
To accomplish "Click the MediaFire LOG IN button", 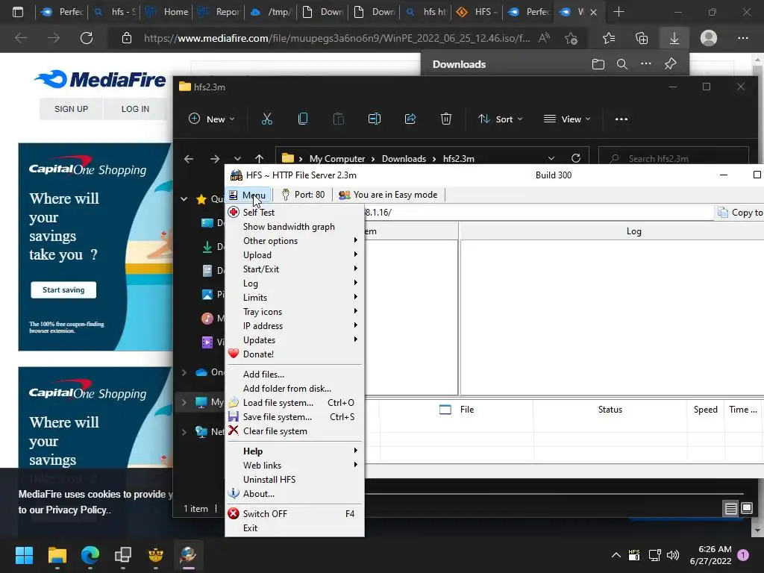I will click(x=135, y=109).
